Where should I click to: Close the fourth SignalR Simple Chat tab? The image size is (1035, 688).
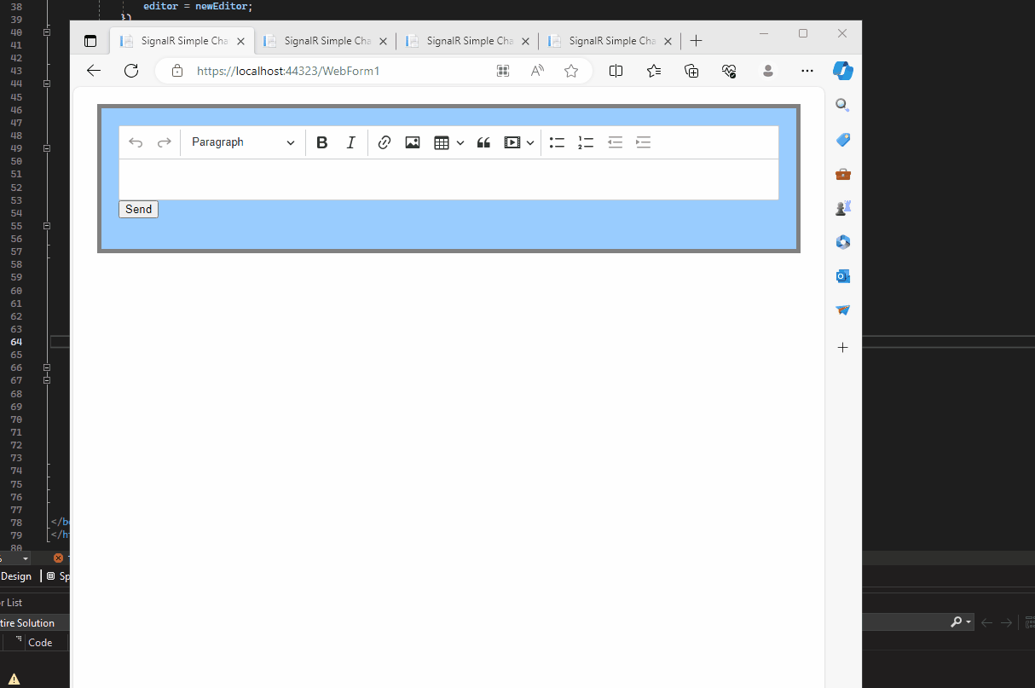(668, 41)
